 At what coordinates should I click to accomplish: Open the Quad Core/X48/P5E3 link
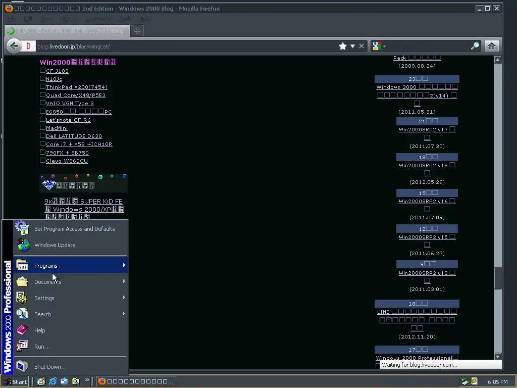click(x=76, y=95)
